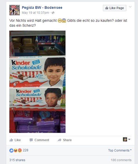Click the public globe privacy icon
Image resolution: width=138 pixels, height=164 pixels.
53,13
